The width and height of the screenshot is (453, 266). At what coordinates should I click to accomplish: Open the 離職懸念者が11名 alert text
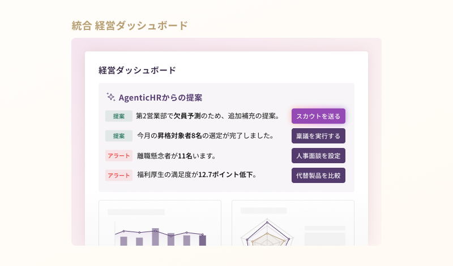tap(176, 155)
